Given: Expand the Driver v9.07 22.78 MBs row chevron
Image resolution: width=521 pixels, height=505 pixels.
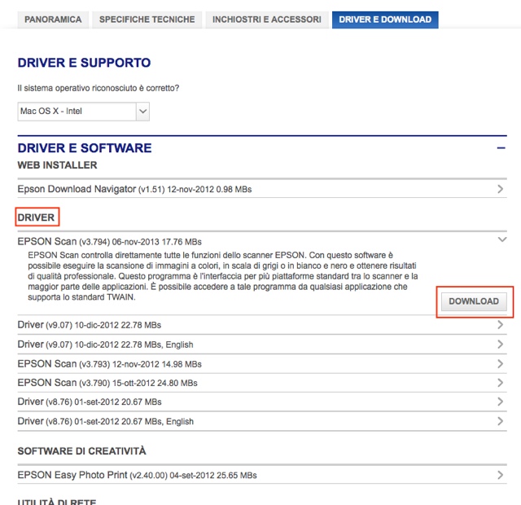Looking at the screenshot, I should pos(501,325).
